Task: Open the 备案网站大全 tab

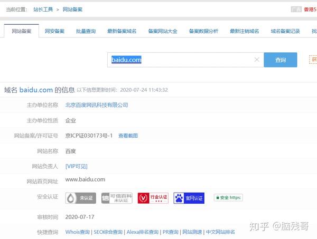Action: (x=163, y=31)
